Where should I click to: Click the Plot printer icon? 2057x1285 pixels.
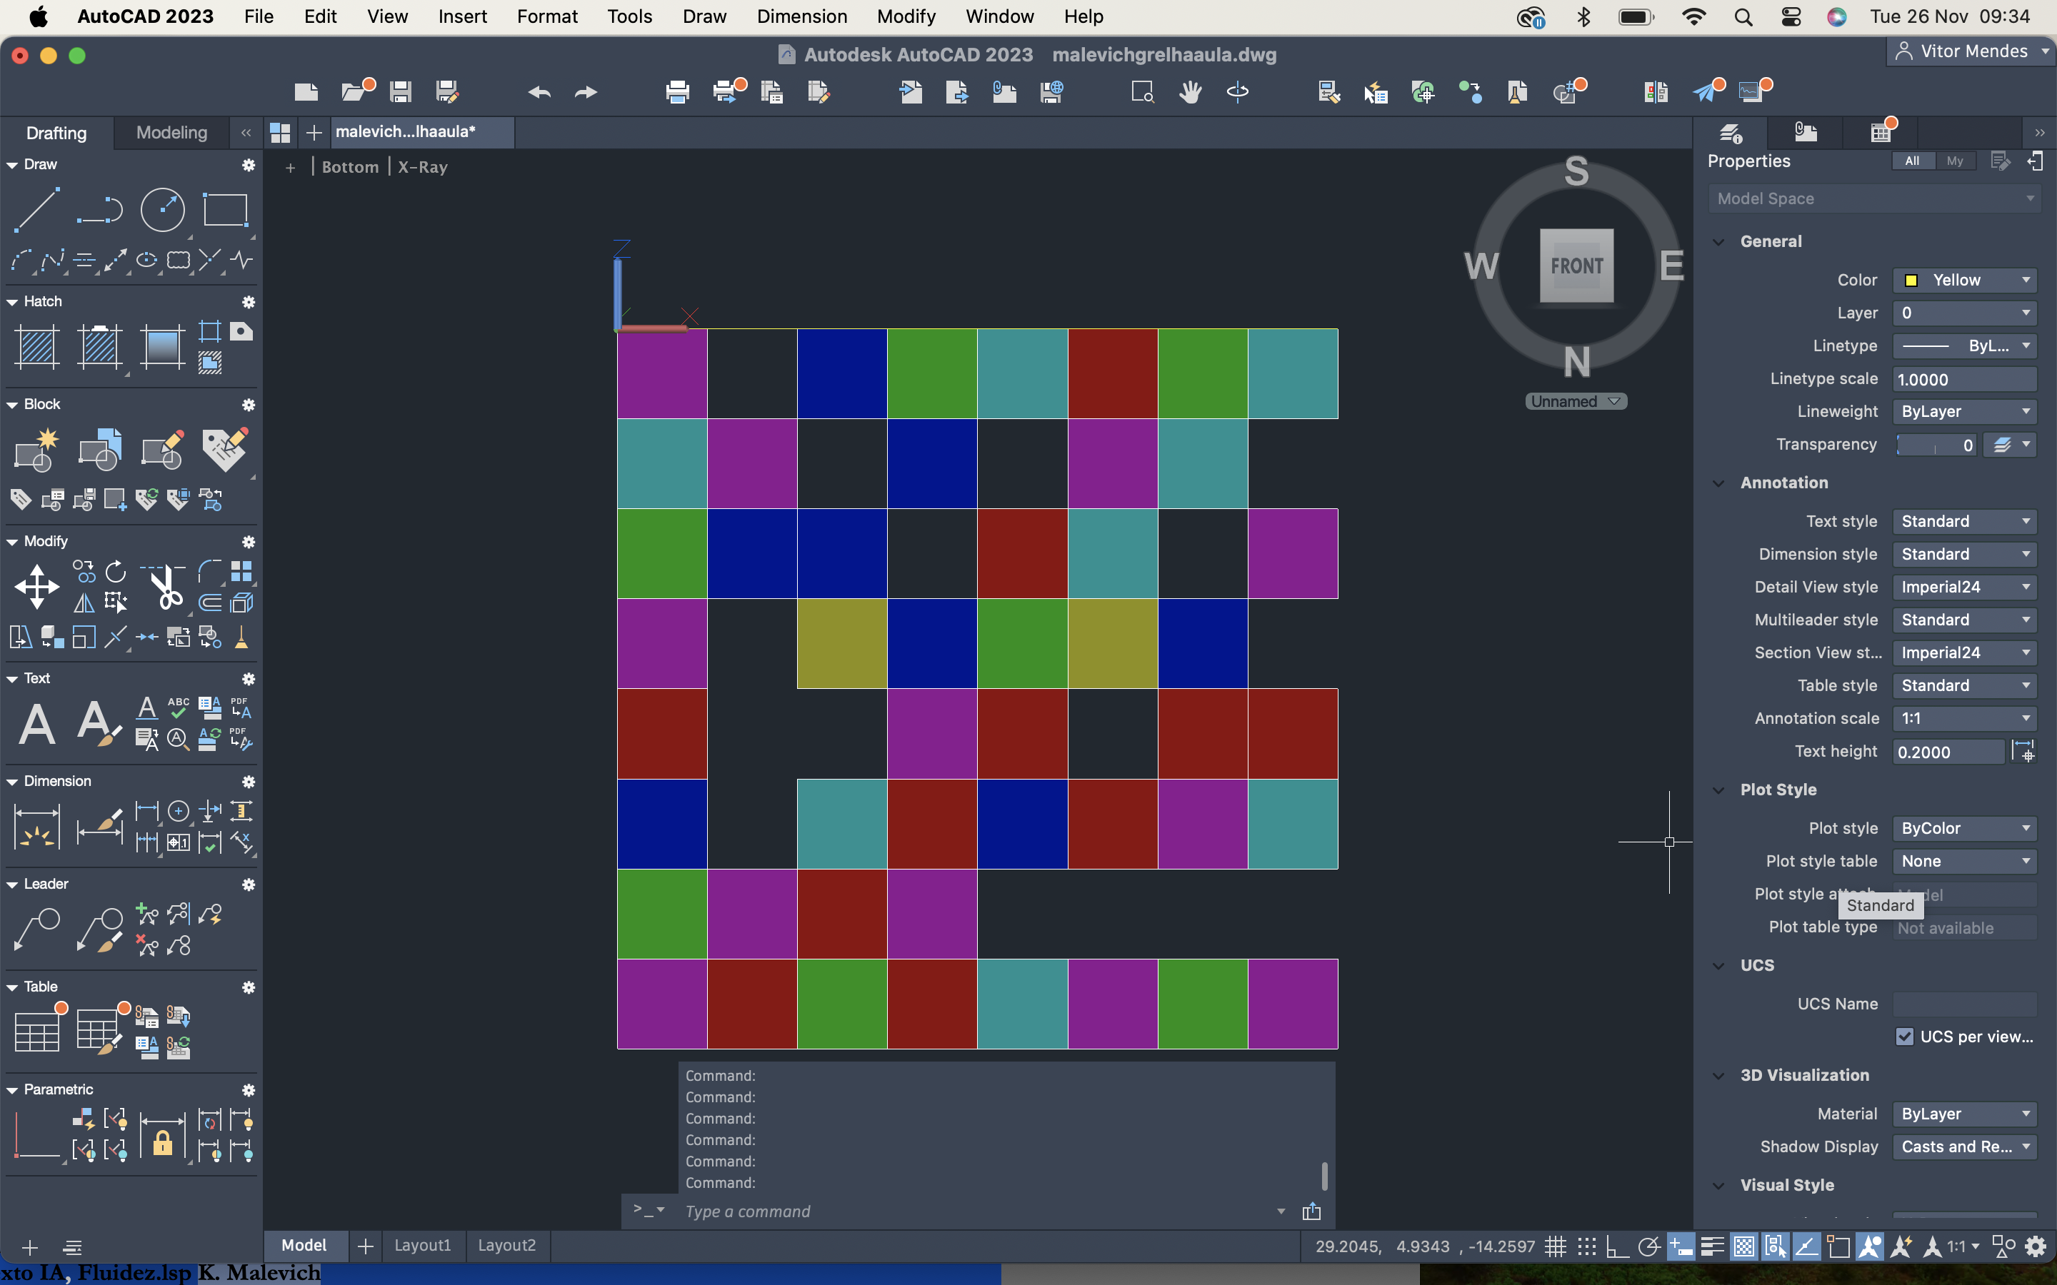tap(677, 92)
